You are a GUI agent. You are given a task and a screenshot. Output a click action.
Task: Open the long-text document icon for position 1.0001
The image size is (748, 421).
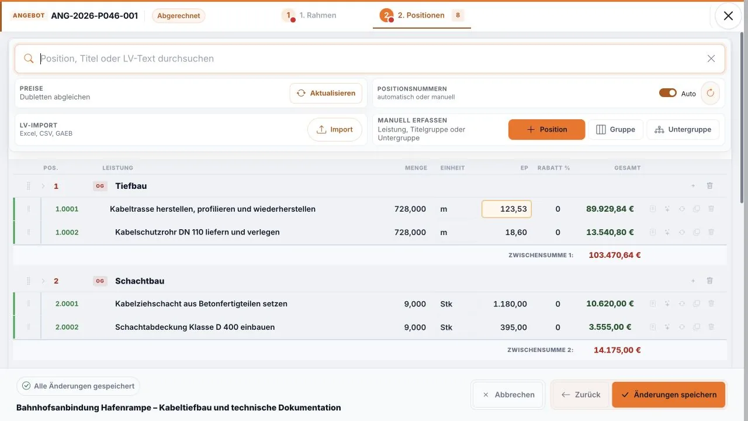tap(653, 209)
